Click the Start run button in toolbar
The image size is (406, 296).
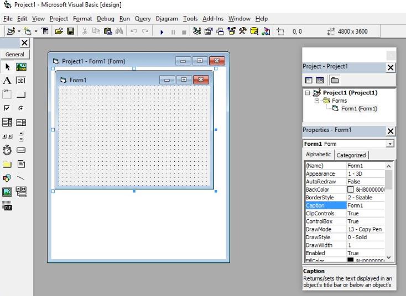(x=162, y=32)
